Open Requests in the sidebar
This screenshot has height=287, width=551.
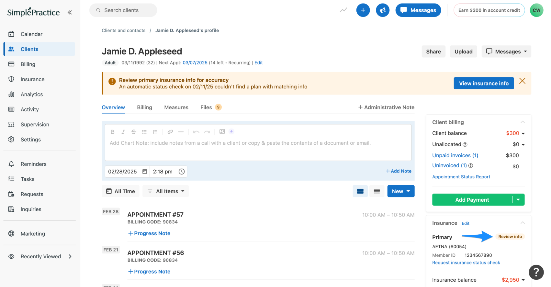[39, 194]
